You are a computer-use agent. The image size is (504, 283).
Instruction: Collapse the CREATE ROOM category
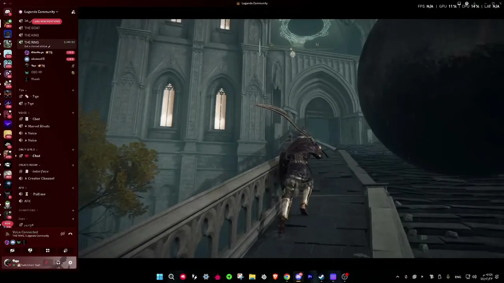pyautogui.click(x=30, y=165)
